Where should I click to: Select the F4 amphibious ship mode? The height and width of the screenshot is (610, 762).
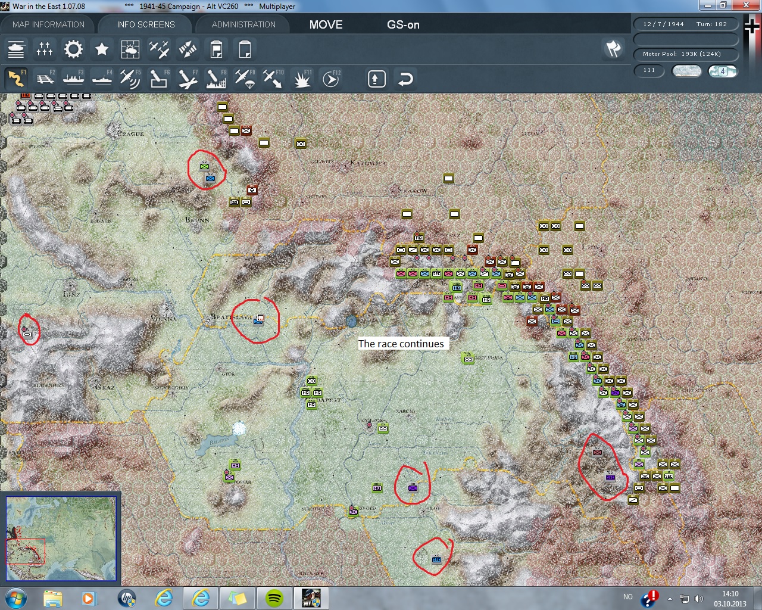click(x=102, y=79)
